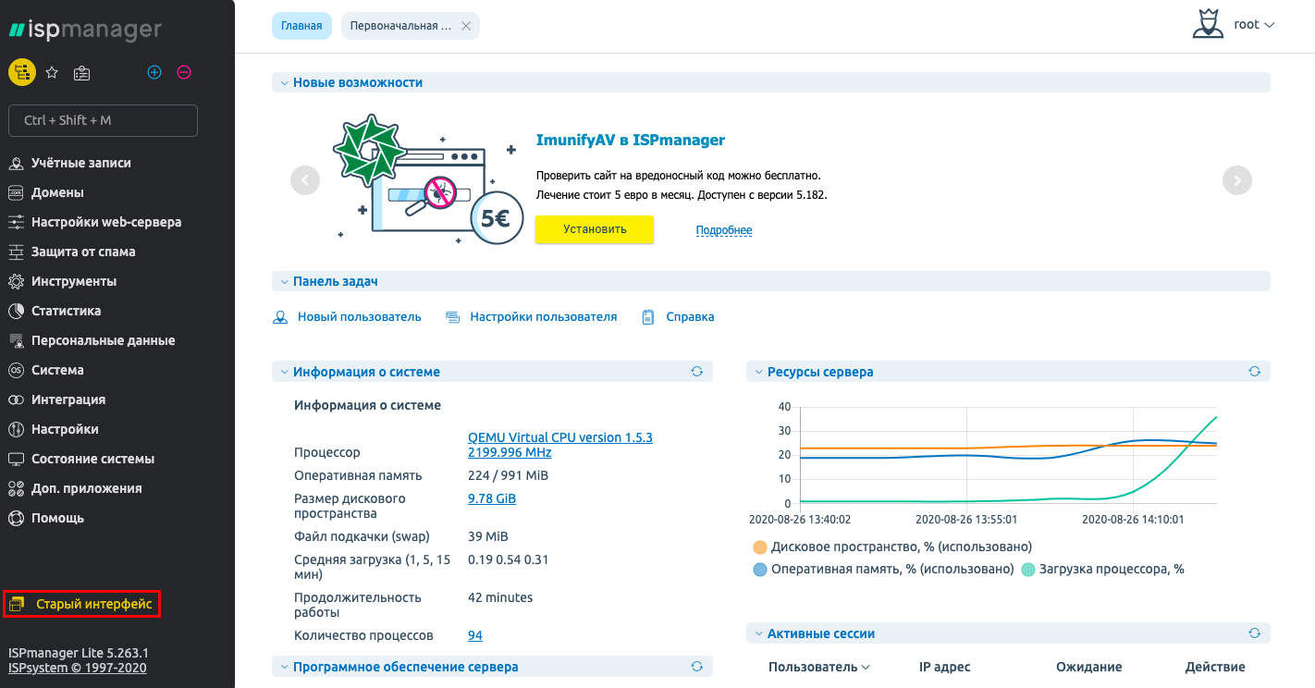Click the Персональные данные sidebar icon
The width and height of the screenshot is (1315, 688).
click(x=16, y=340)
